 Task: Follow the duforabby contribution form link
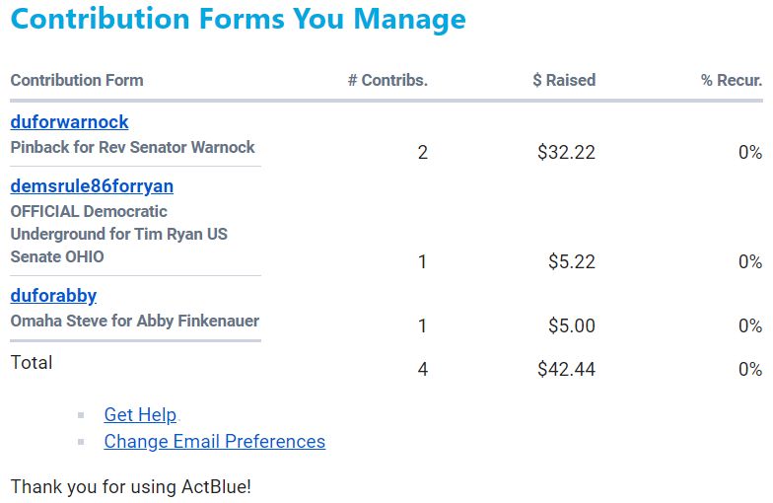[53, 296]
